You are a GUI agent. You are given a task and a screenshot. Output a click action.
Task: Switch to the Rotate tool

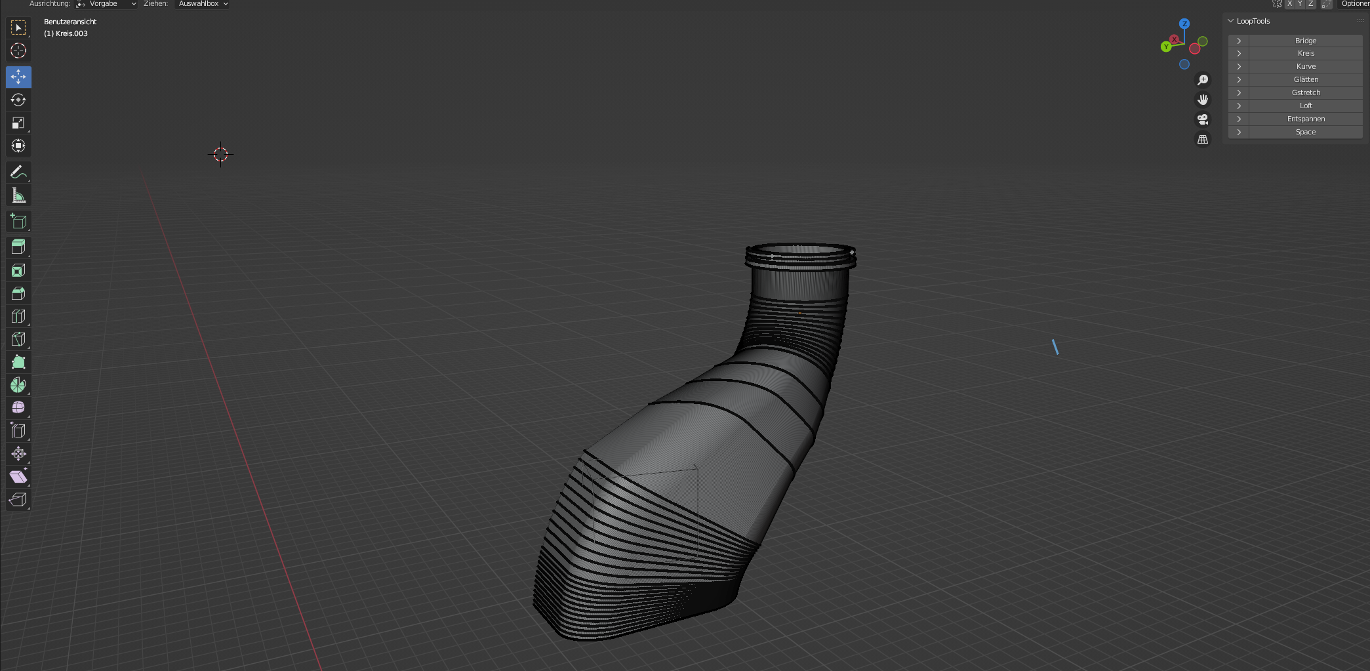point(18,100)
